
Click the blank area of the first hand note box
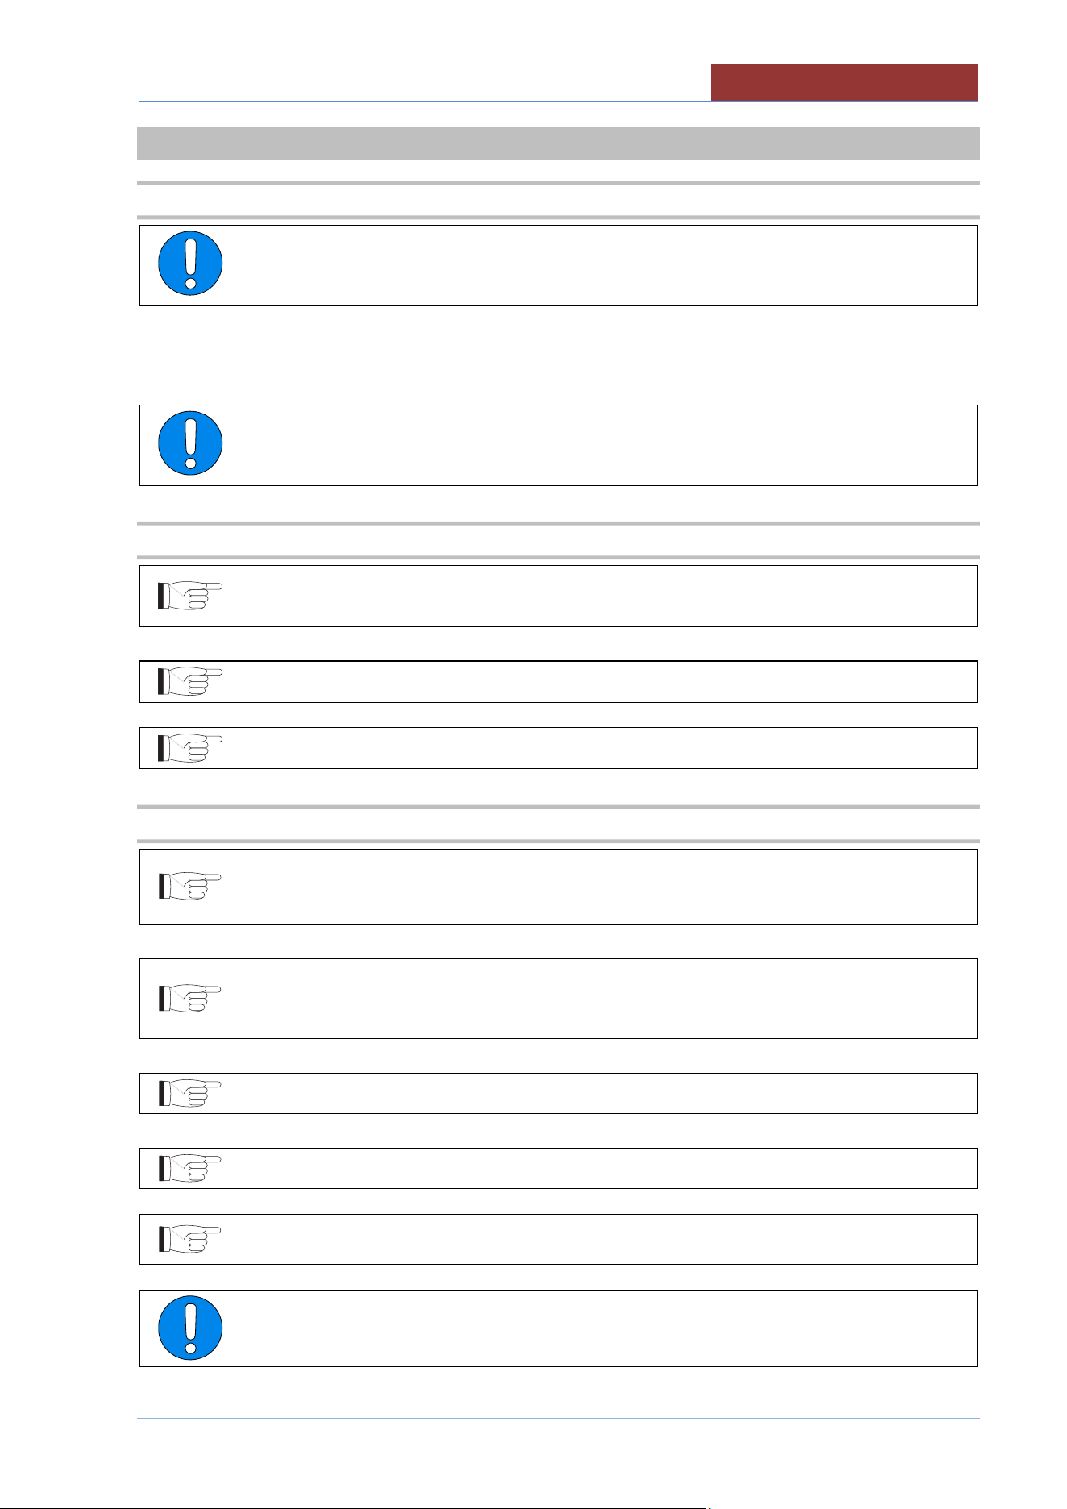coord(596,596)
